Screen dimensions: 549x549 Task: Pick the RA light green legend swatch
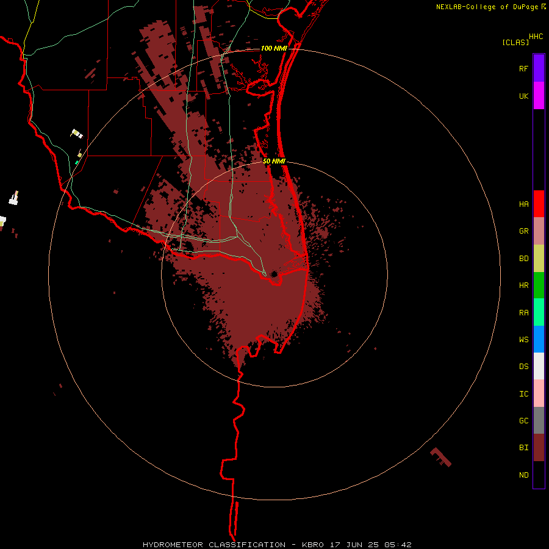[x=539, y=312]
